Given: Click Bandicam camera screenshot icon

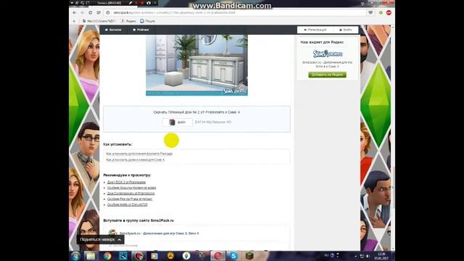Looking at the screenshot, I should click(x=148, y=3).
